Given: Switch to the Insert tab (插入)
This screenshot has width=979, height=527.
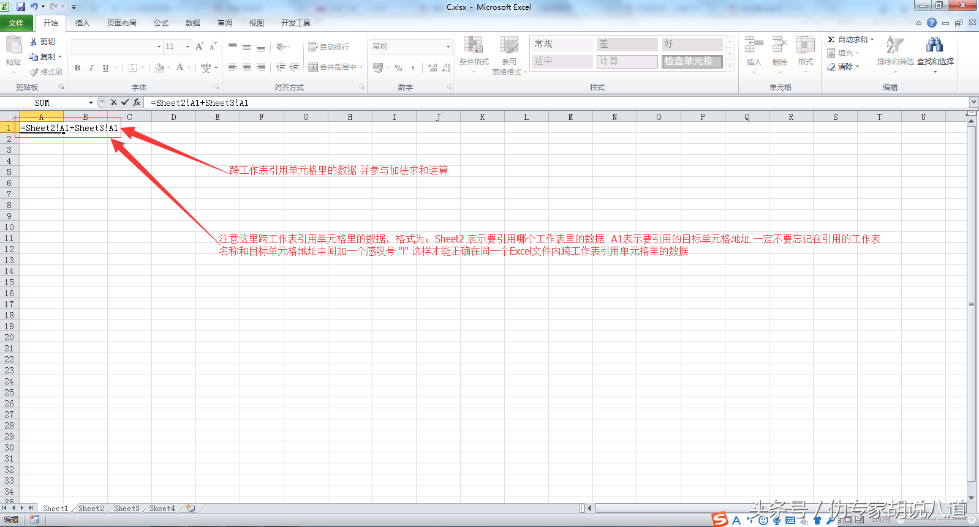Looking at the screenshot, I should click(x=83, y=23).
